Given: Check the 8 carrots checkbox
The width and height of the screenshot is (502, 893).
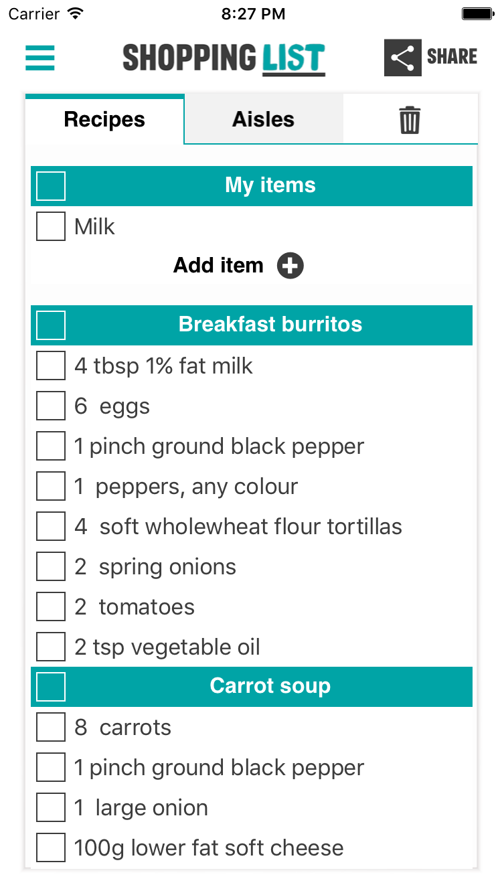Looking at the screenshot, I should point(51,727).
